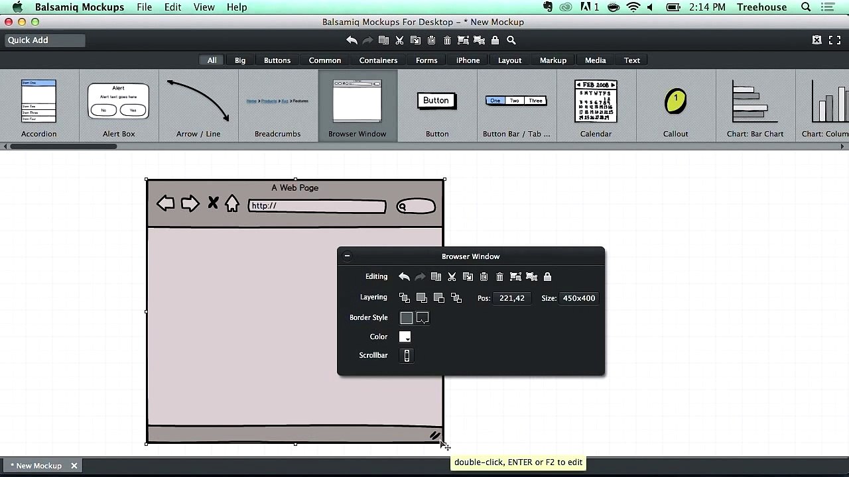Click the clipboard Paste icon in top toolbar
This screenshot has width=849, height=477.
[x=431, y=40]
